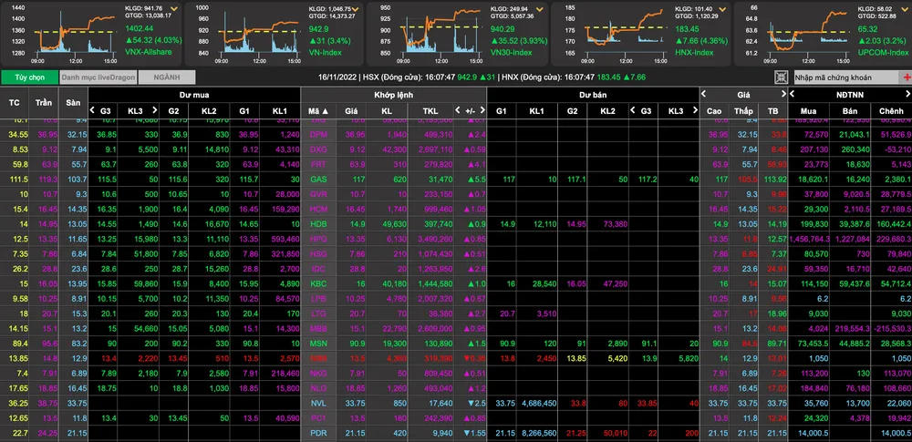Click right arrow in the NĐTNN header
912x442 pixels.
(906, 95)
